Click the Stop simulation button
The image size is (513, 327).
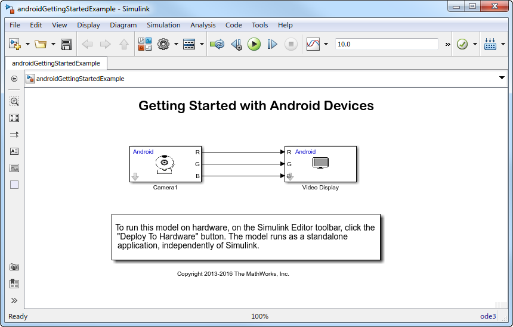(291, 44)
